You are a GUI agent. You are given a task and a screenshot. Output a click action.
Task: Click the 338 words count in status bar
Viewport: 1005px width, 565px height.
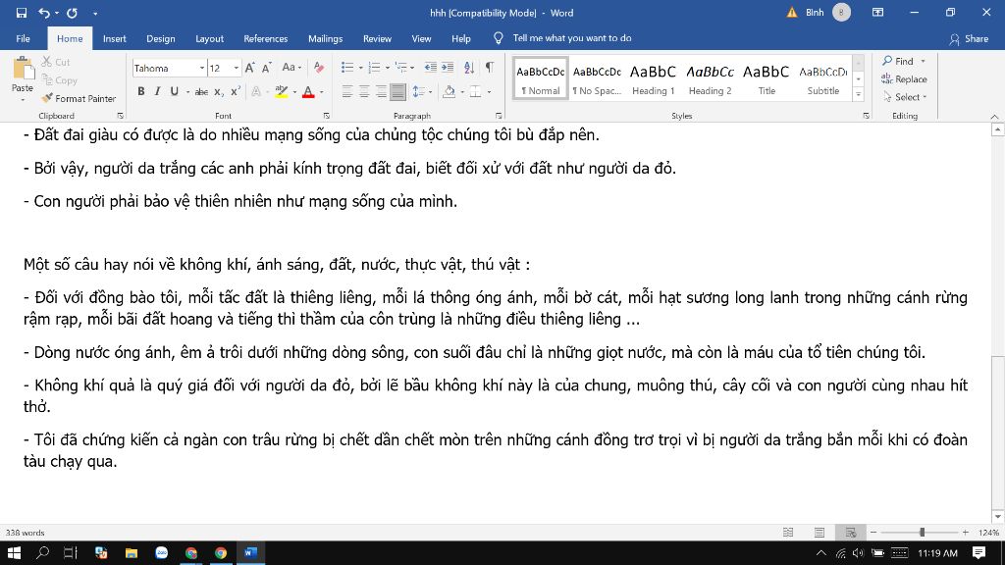25,533
